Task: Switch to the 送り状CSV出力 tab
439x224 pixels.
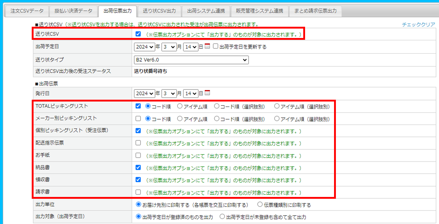Action: pyautogui.click(x=159, y=11)
